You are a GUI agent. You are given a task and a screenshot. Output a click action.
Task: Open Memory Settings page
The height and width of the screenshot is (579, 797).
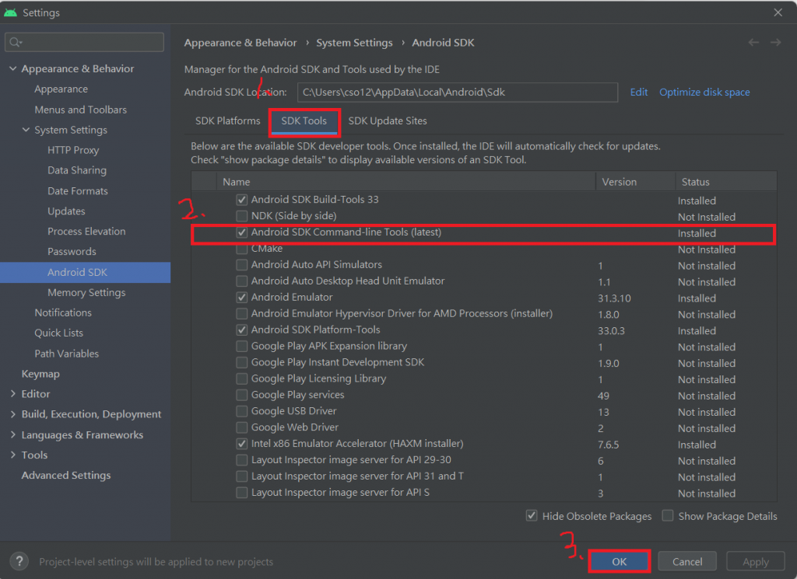pyautogui.click(x=86, y=292)
